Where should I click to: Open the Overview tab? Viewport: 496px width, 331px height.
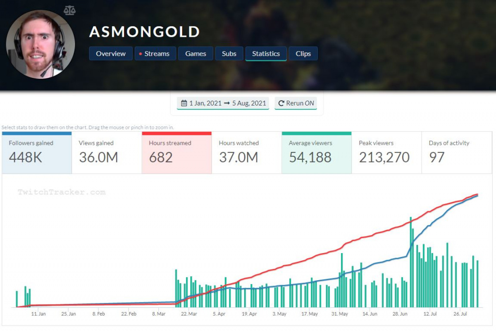click(111, 54)
